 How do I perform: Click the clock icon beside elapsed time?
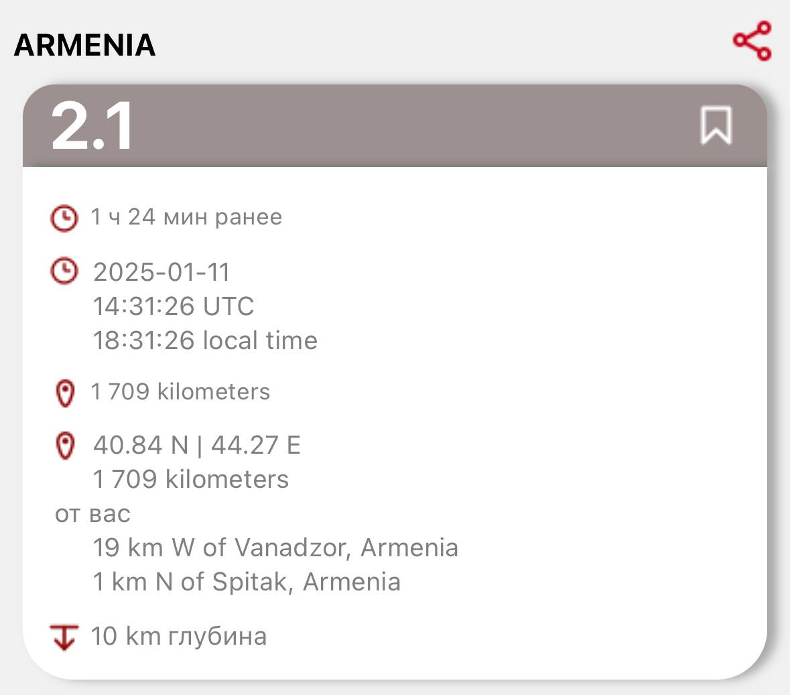(x=64, y=218)
